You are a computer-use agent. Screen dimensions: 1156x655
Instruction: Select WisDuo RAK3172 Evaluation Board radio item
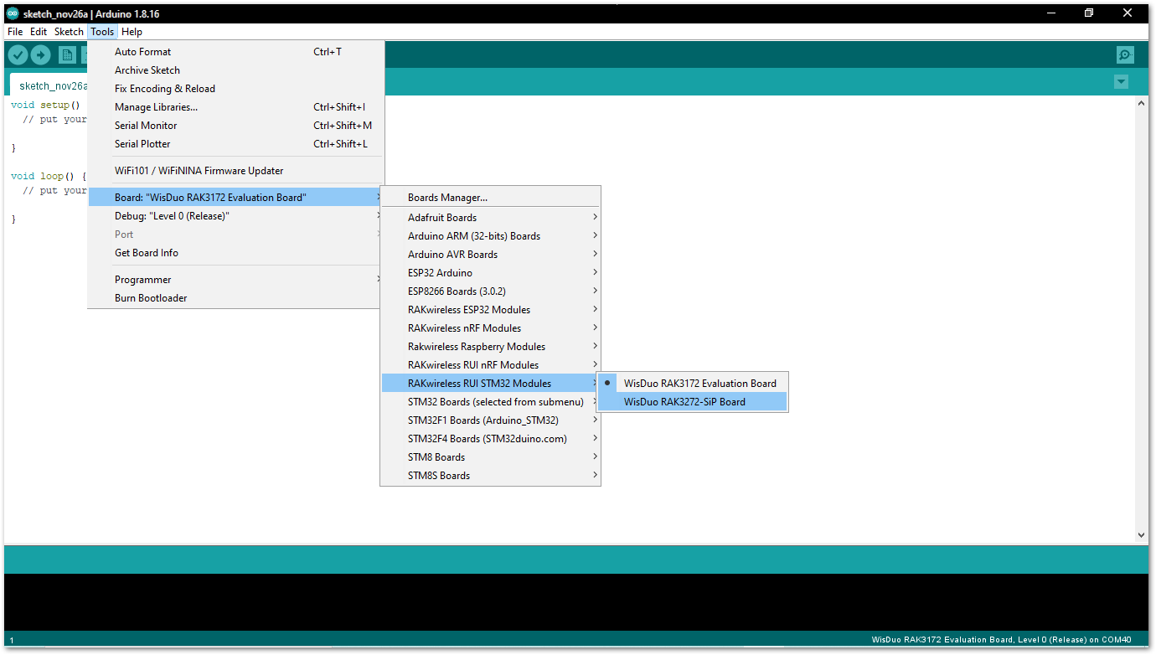pyautogui.click(x=693, y=384)
